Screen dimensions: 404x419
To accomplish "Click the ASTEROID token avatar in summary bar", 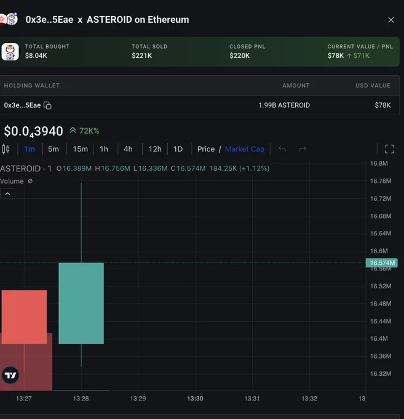I will pos(10,52).
